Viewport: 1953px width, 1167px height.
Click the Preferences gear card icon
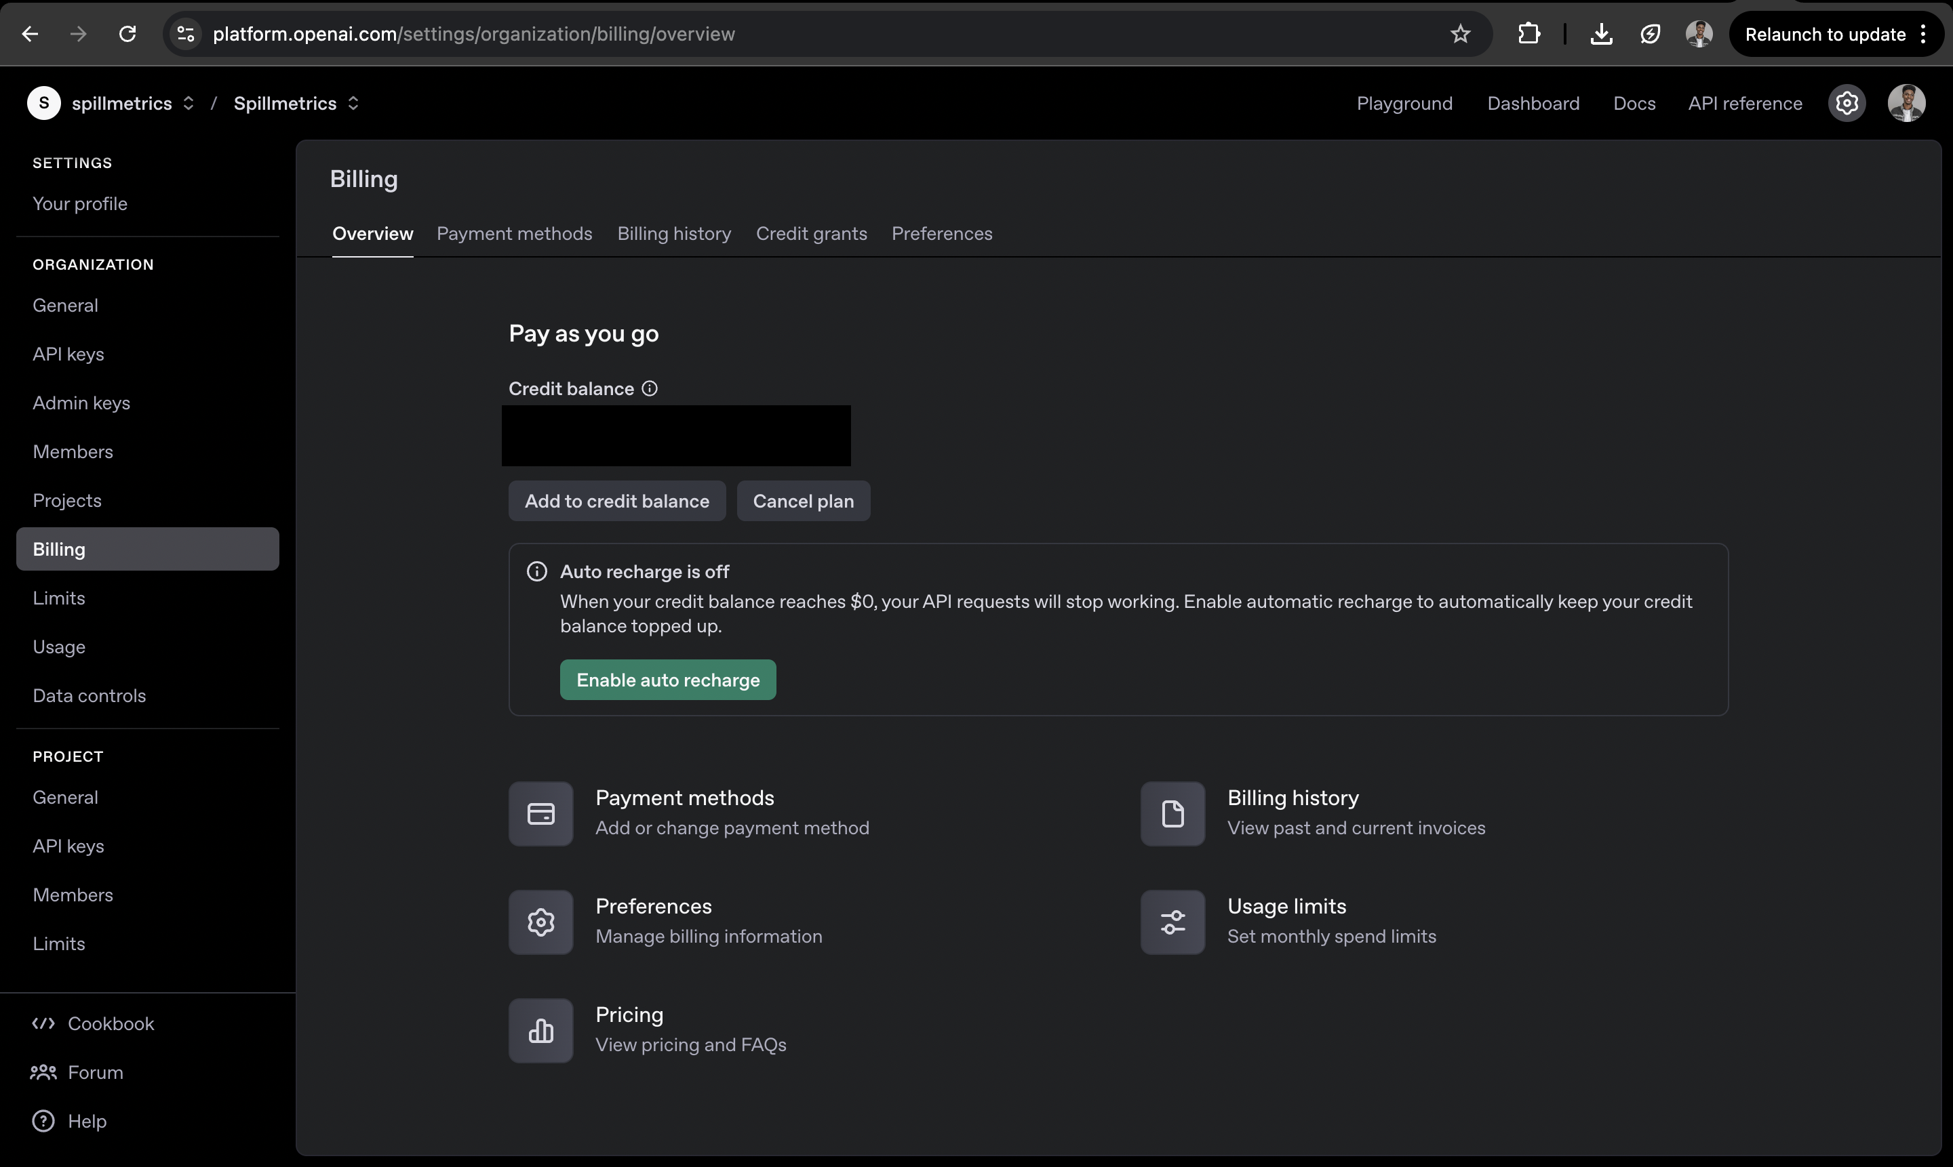coord(540,922)
